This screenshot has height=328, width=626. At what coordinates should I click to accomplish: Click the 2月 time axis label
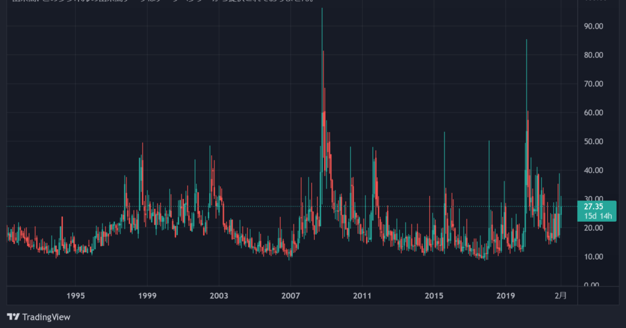point(561,296)
